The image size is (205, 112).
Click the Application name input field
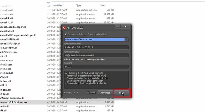[96, 47]
